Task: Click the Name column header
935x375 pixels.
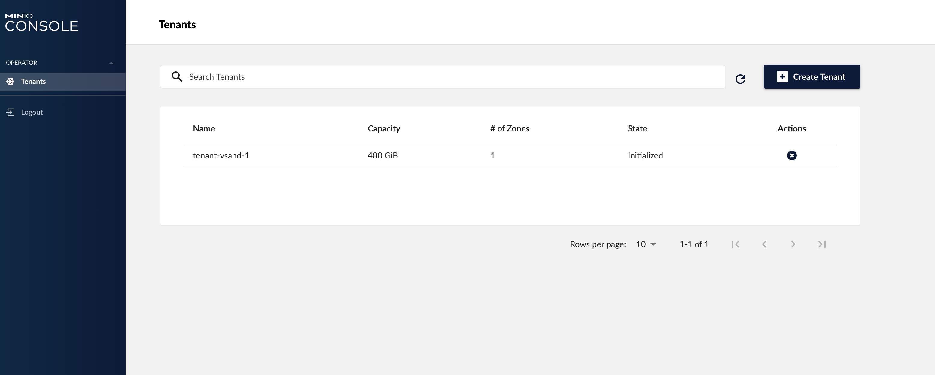Action: click(204, 128)
